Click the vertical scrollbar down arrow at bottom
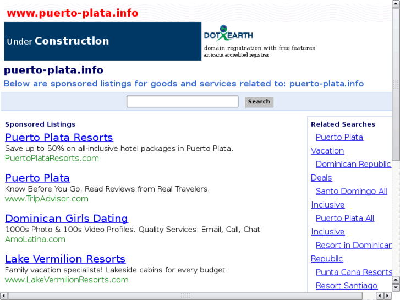This screenshot has height=300, width=400. click(x=396, y=288)
